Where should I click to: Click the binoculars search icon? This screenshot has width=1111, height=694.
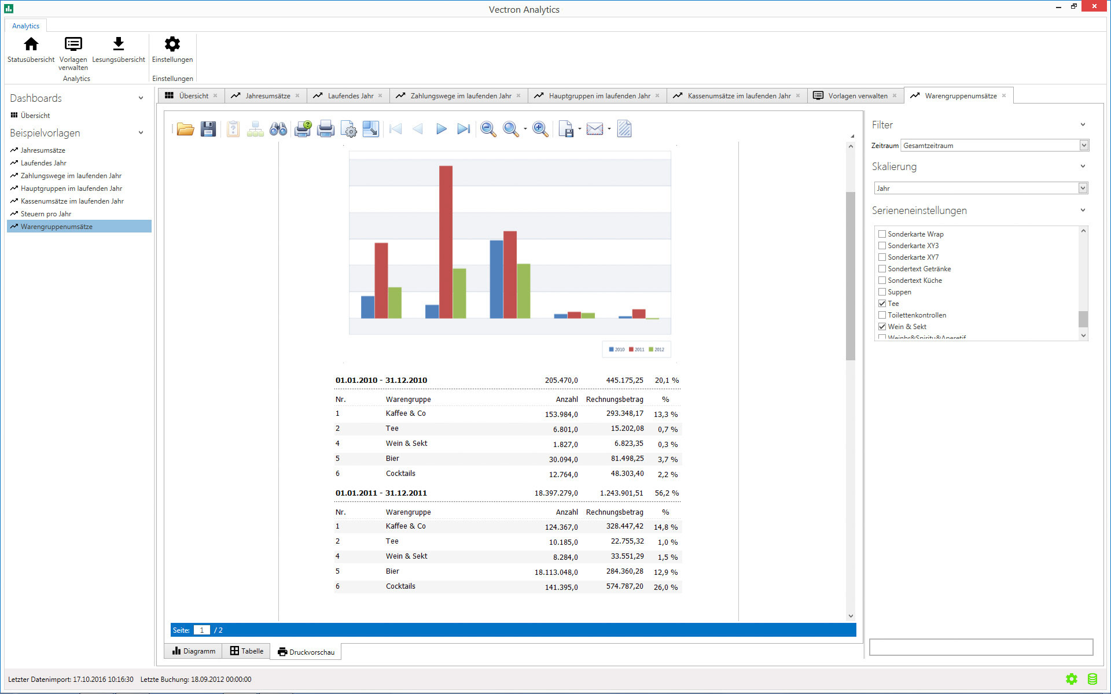(278, 129)
